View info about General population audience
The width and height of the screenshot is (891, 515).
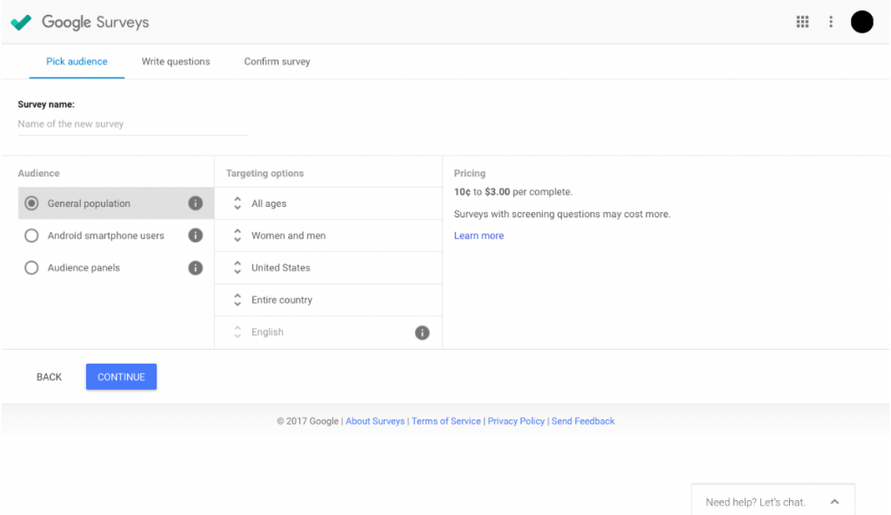coord(196,203)
